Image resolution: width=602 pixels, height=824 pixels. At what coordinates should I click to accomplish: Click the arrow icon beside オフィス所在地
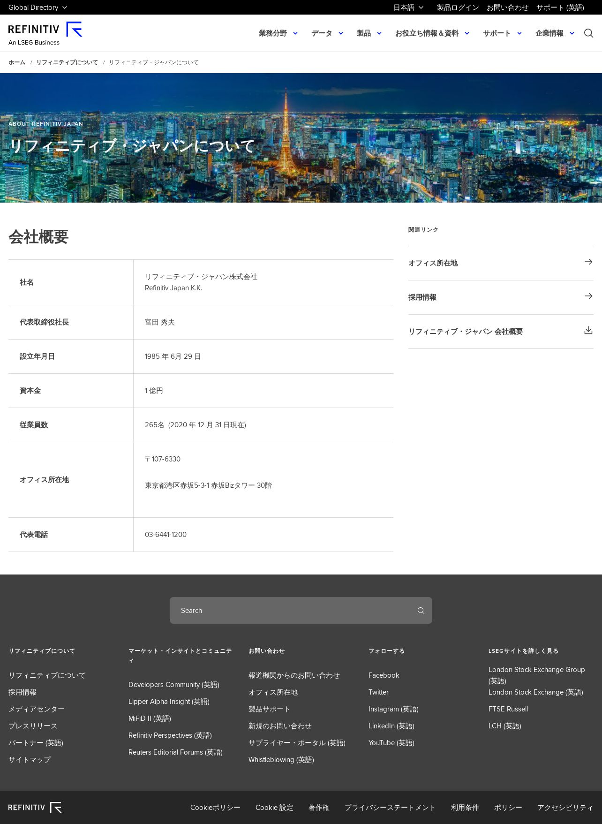click(x=588, y=262)
